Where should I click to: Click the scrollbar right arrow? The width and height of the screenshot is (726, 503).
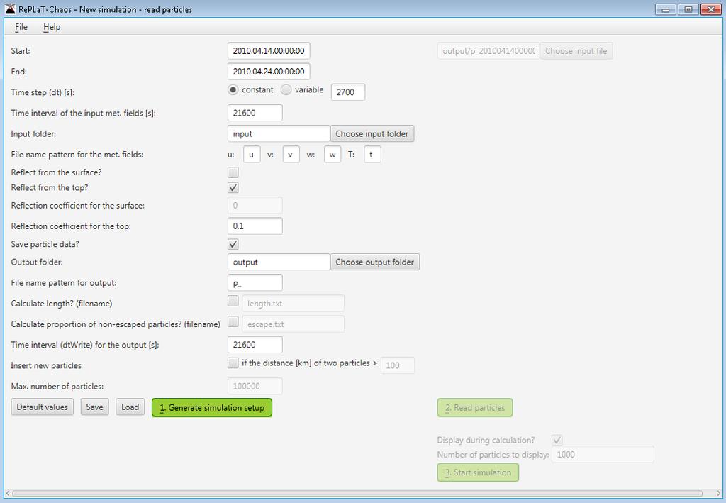click(x=718, y=493)
